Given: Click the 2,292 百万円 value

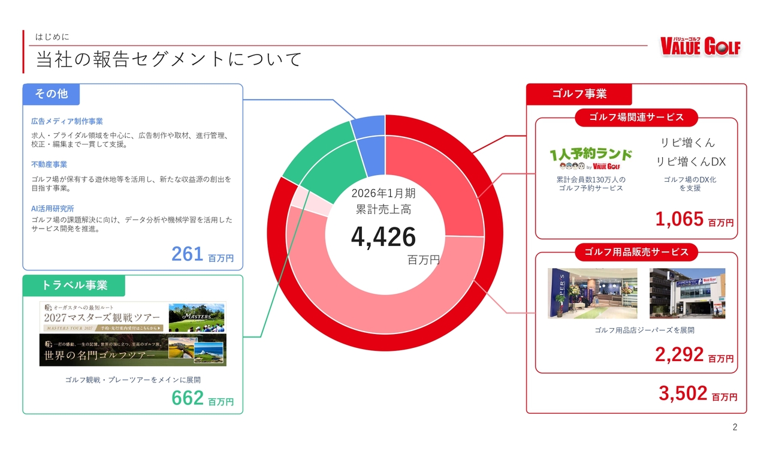Looking at the screenshot, I should click(x=694, y=355).
